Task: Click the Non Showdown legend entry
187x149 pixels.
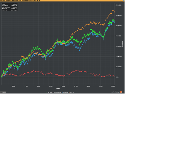Action: (x=57, y=92)
